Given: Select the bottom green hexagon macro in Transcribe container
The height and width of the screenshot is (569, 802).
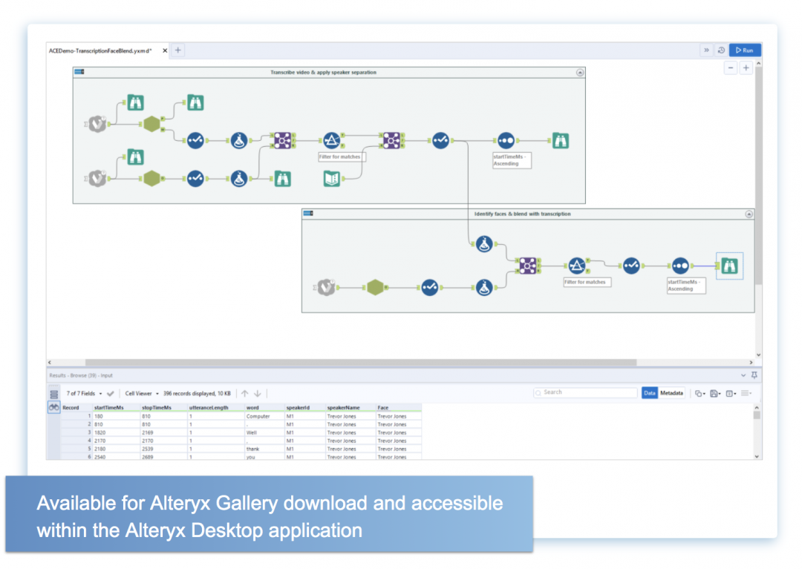Looking at the screenshot, I should (152, 178).
